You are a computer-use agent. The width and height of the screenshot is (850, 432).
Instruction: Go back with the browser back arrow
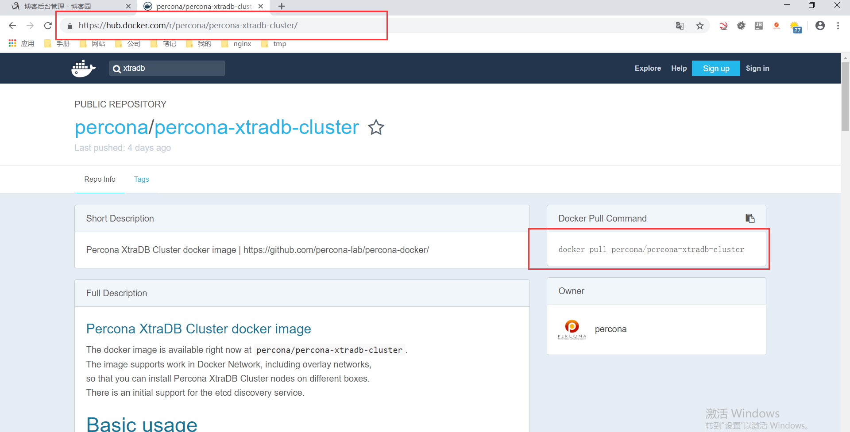[x=12, y=26]
